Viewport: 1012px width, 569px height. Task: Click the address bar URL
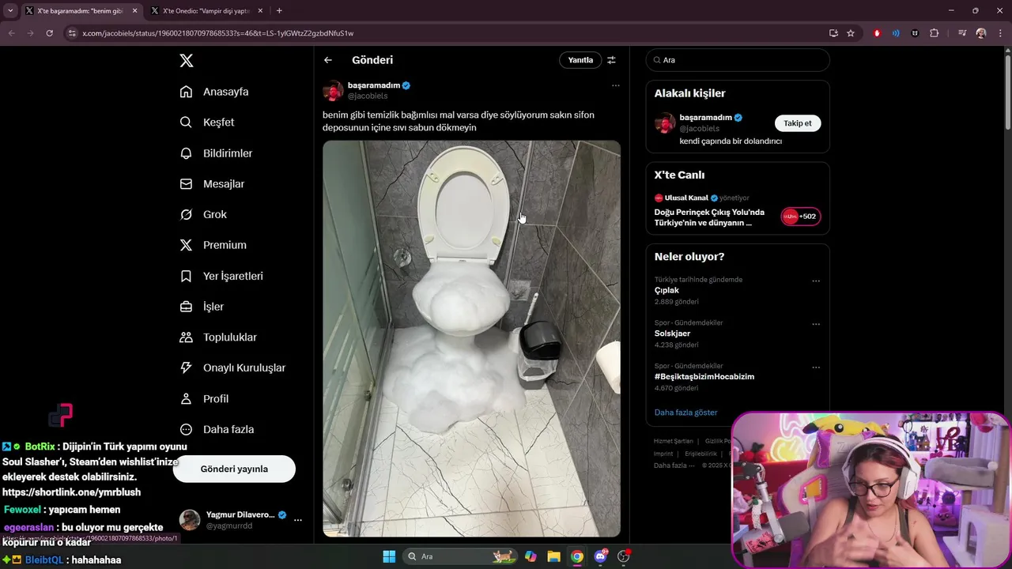coord(217,33)
